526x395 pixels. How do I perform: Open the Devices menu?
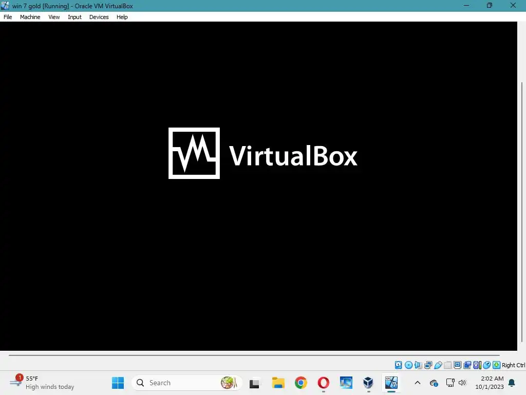[99, 17]
